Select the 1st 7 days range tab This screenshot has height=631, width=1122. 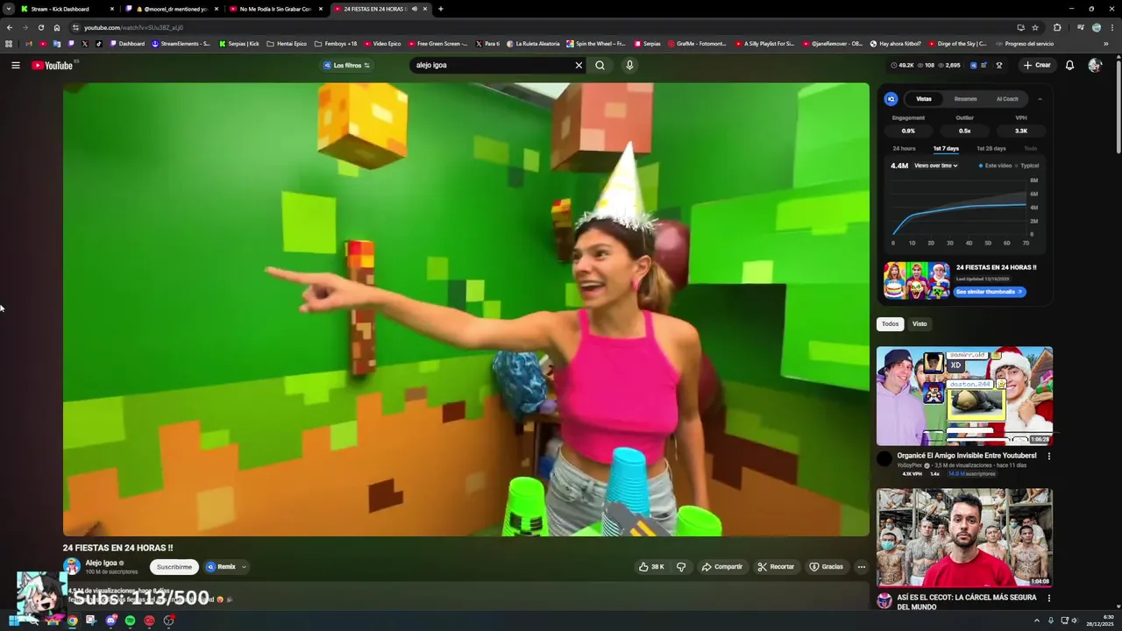click(x=946, y=149)
